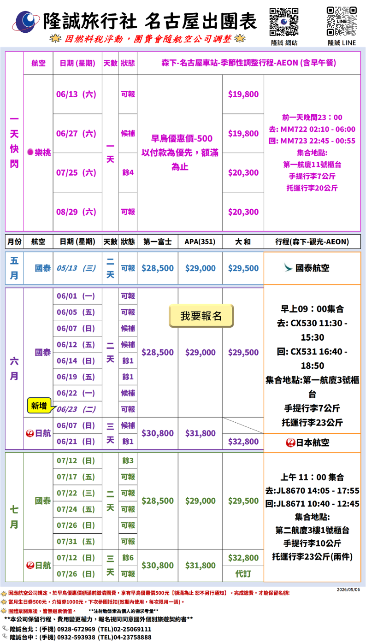Select the 07/22 (三) date row

point(77,493)
